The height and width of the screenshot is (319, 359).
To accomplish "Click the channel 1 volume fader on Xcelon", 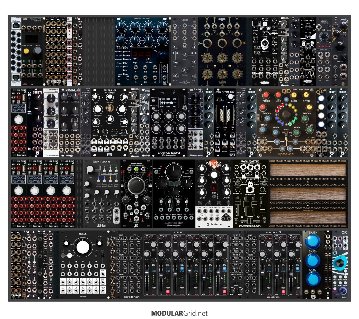I will (147, 273).
